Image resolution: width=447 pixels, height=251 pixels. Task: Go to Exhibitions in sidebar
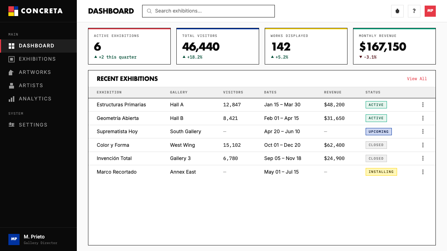coord(38,59)
